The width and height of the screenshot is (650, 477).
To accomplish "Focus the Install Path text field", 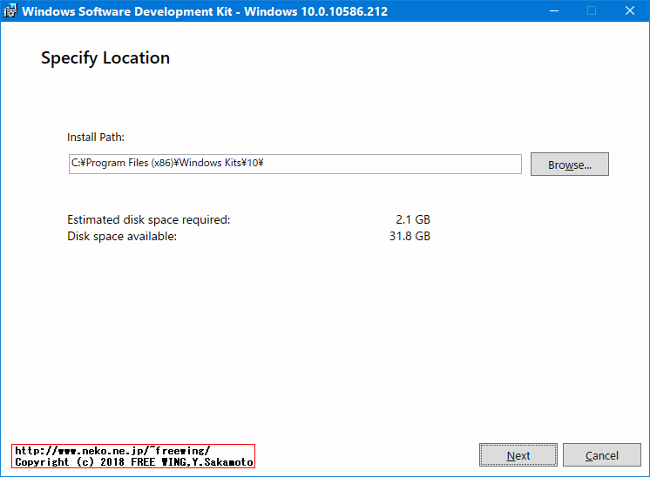I will pyautogui.click(x=295, y=164).
